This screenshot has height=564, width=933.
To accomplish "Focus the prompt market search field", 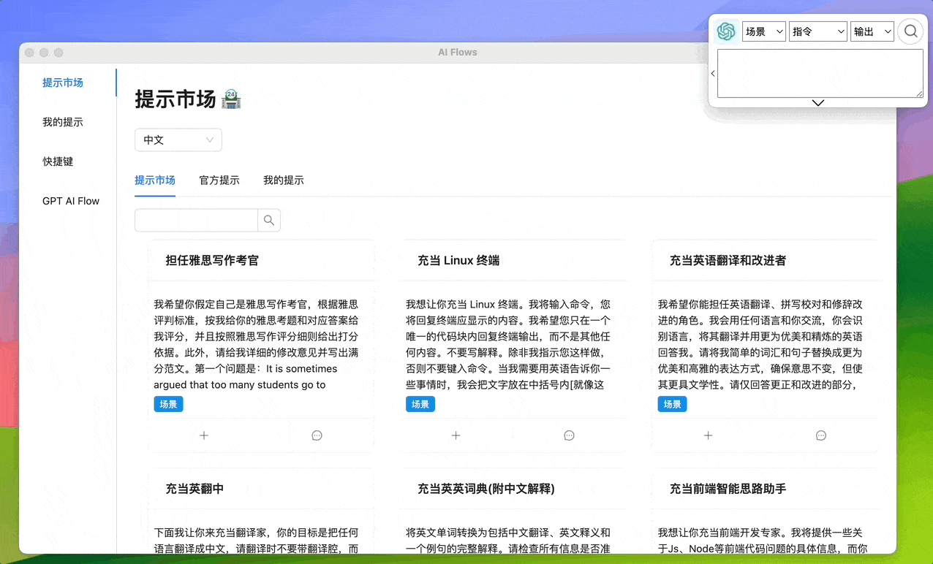I will [196, 220].
